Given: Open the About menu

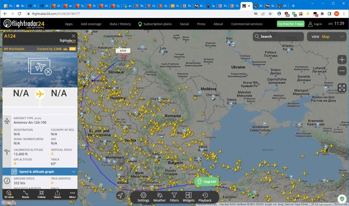Looking at the screenshot, I should [218, 24].
